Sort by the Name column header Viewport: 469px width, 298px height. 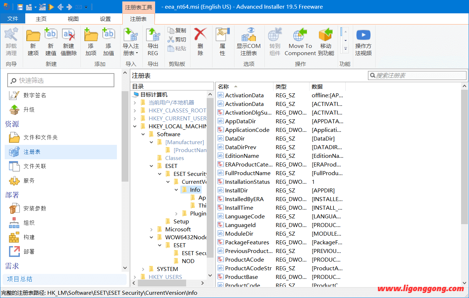point(245,86)
